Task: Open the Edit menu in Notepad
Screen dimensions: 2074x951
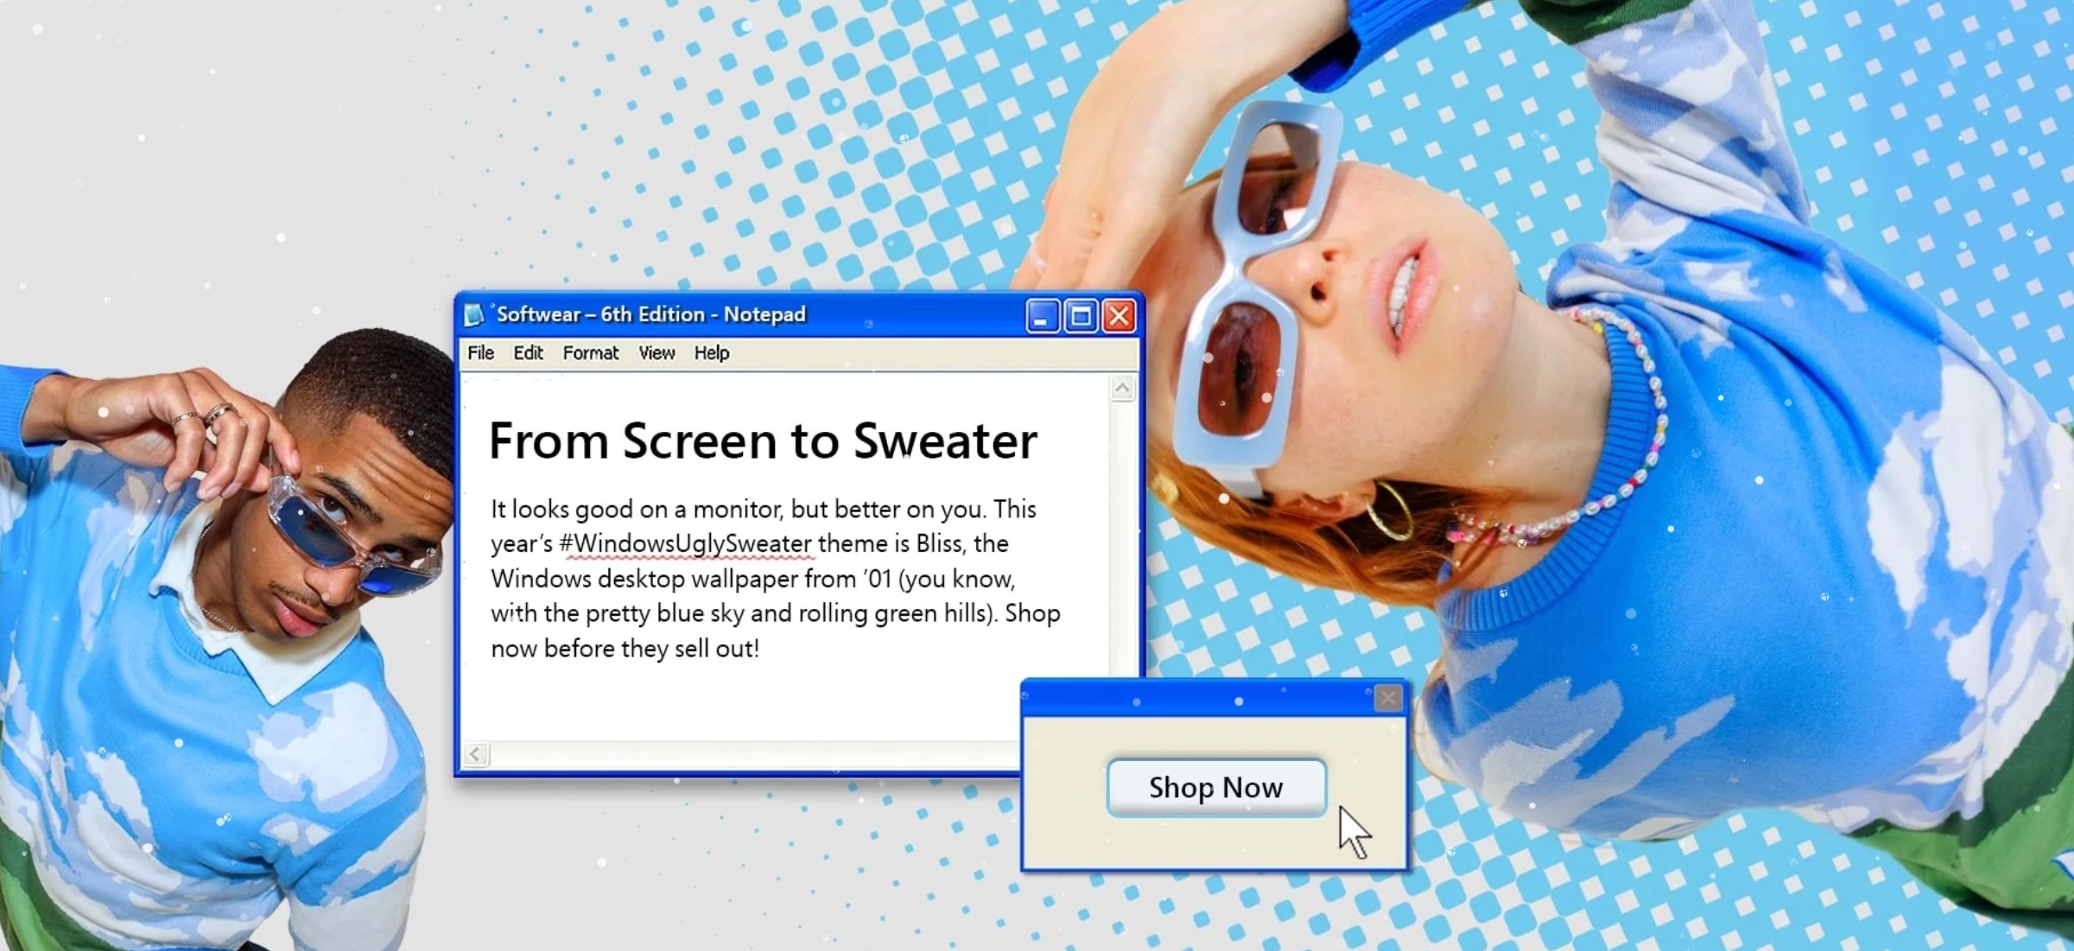Action: tap(528, 352)
